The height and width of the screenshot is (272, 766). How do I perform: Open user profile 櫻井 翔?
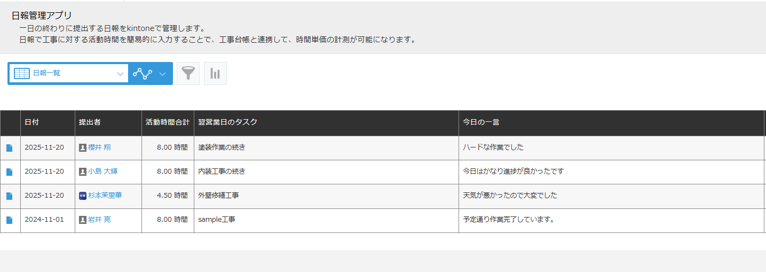pyautogui.click(x=99, y=147)
